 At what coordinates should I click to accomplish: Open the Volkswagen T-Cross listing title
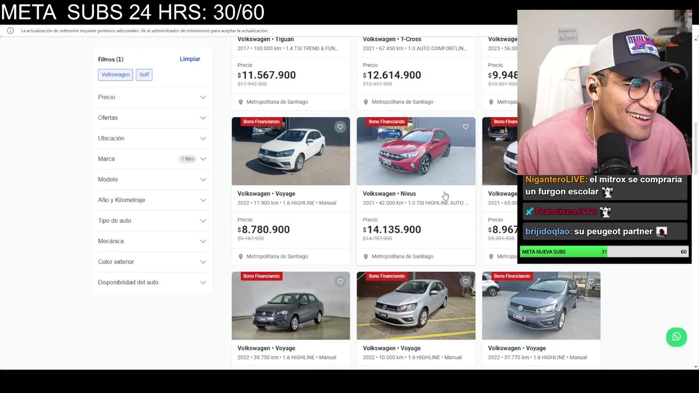tap(392, 39)
